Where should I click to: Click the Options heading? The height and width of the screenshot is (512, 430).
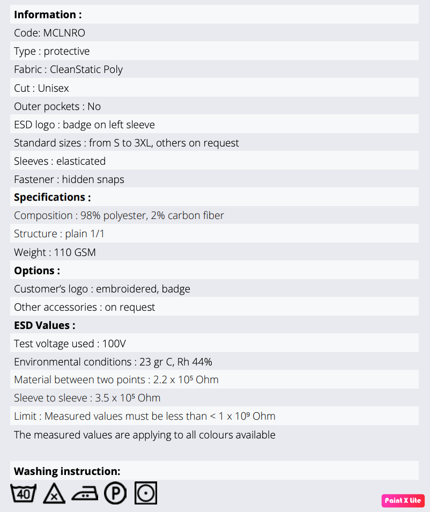[x=37, y=270]
